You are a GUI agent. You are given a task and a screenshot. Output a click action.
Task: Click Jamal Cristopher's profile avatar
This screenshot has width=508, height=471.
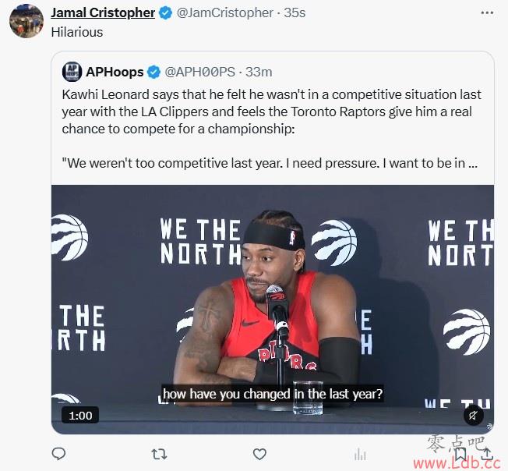click(x=26, y=21)
